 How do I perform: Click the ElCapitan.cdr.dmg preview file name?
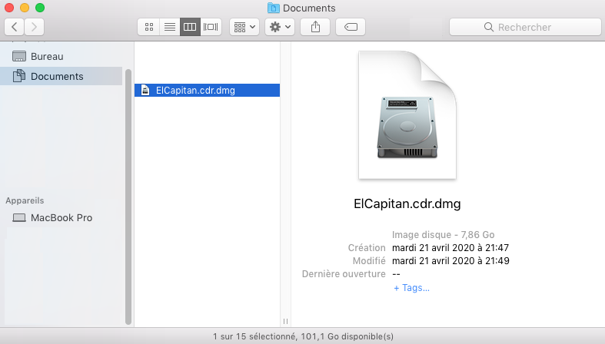(407, 203)
